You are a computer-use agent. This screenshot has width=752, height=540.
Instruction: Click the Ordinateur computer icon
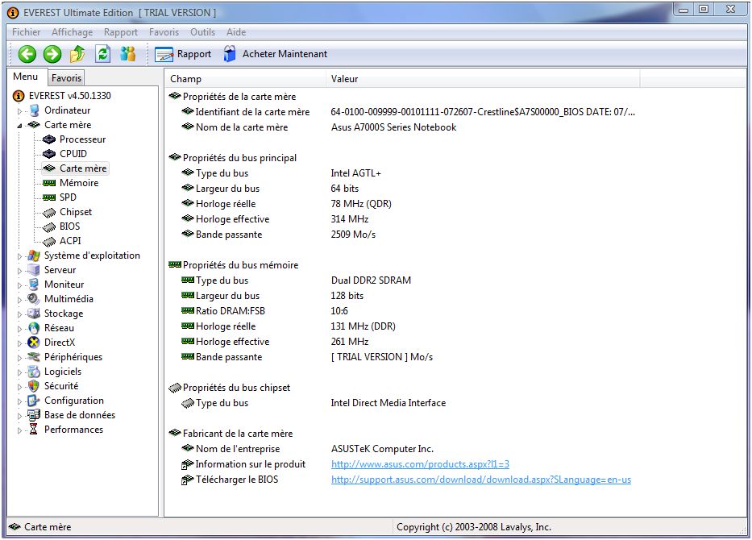pyautogui.click(x=34, y=110)
